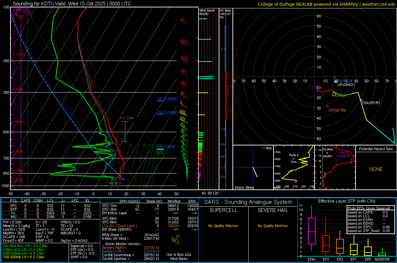Click the Inf. Temp. Adv. header
The width and height of the screenshot is (397, 263).
226,14
